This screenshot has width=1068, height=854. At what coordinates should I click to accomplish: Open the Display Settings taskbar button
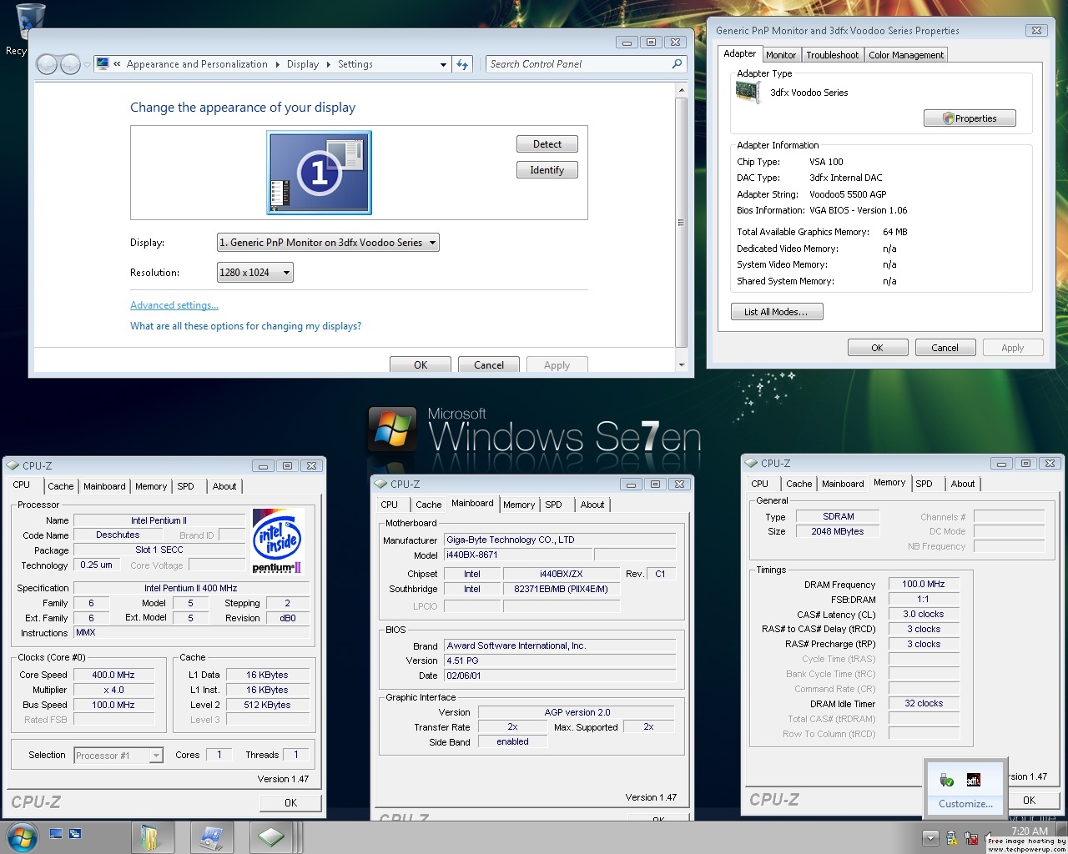[211, 836]
